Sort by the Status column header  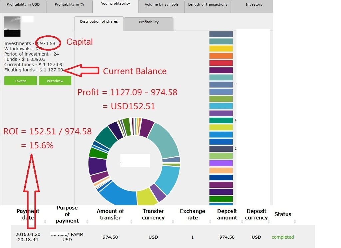(x=283, y=214)
